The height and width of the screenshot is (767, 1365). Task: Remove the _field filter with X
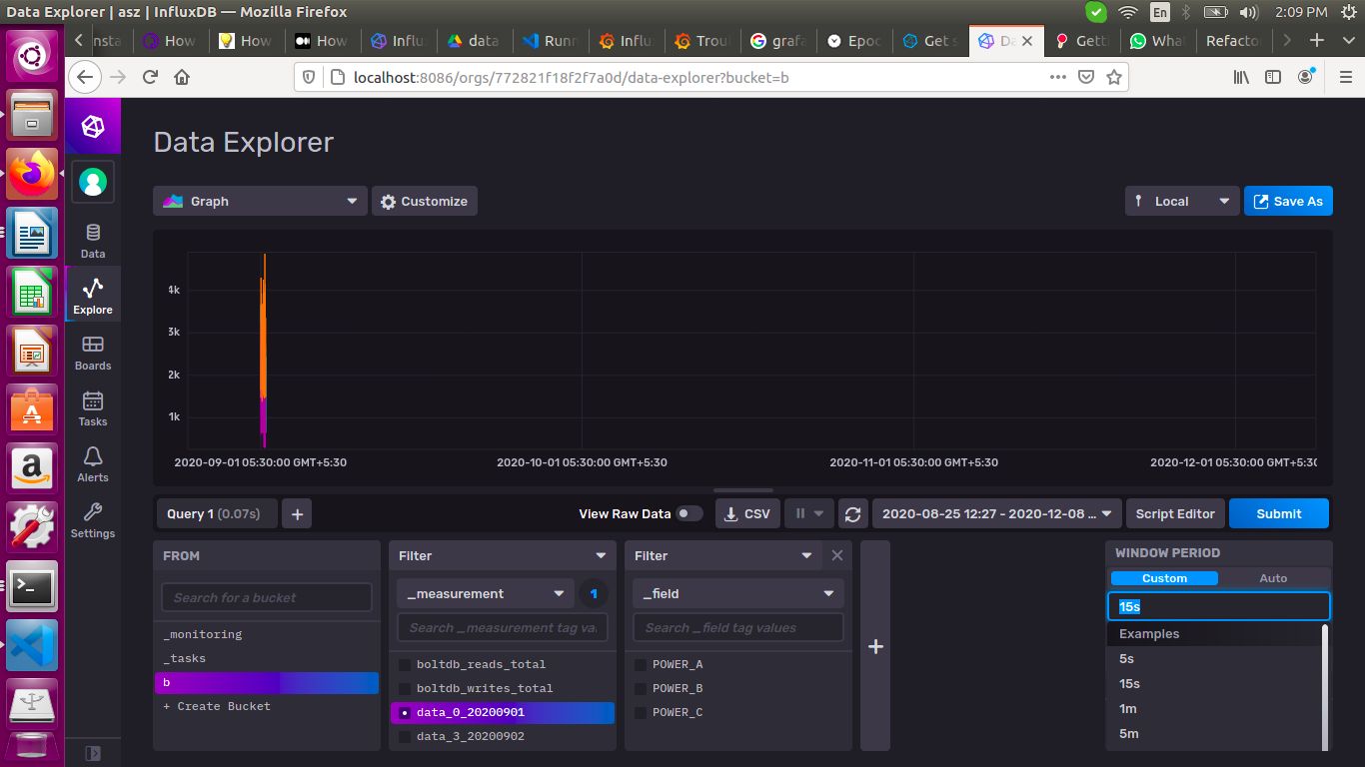(837, 555)
